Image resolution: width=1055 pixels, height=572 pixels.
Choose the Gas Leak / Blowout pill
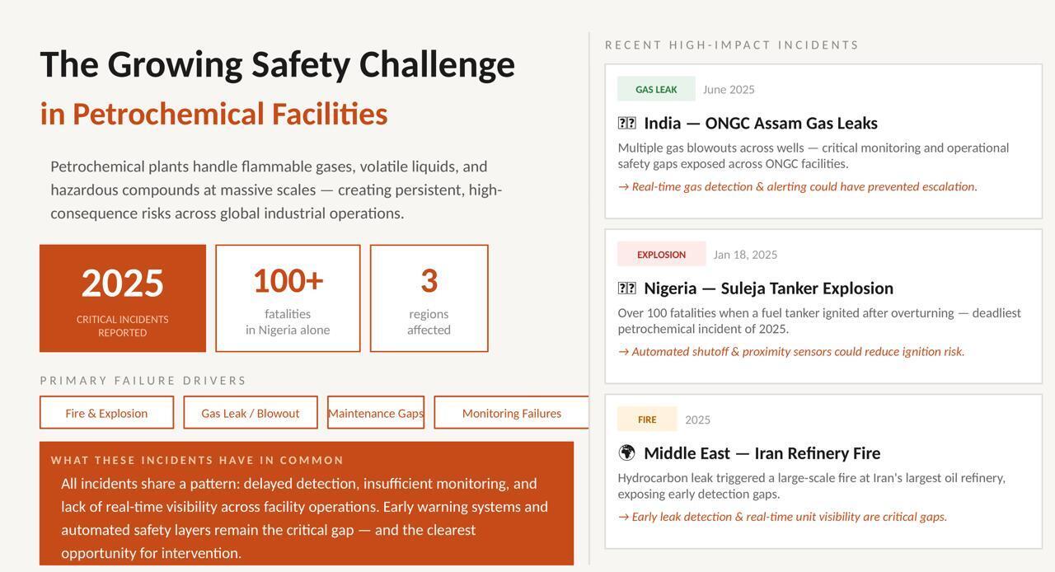(x=251, y=413)
